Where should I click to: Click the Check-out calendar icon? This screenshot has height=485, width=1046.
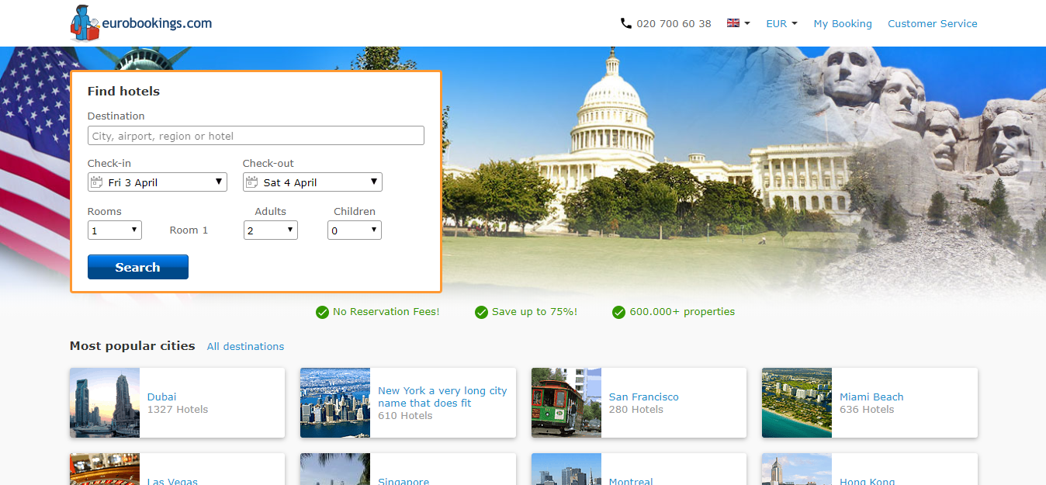click(252, 182)
